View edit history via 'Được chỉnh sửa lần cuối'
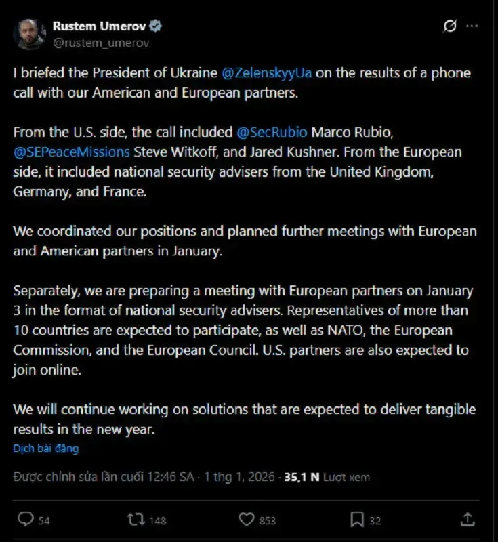The height and width of the screenshot is (542, 498). (x=102, y=477)
